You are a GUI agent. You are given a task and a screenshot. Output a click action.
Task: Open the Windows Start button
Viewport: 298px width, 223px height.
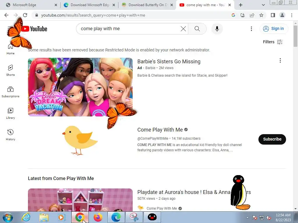(8, 217)
